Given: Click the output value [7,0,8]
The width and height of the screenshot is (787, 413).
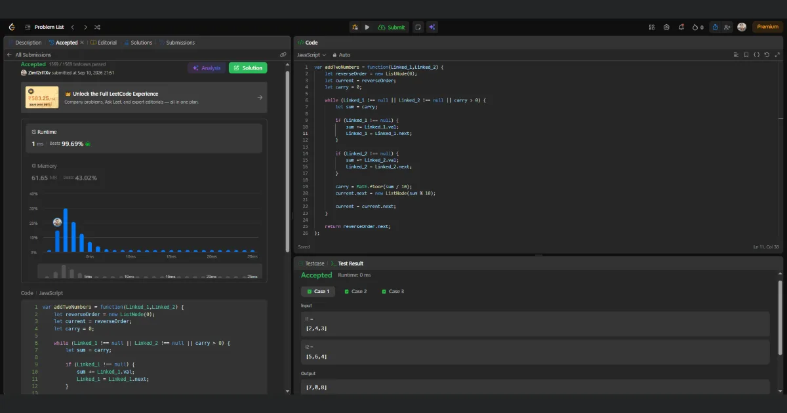Looking at the screenshot, I should pyautogui.click(x=317, y=387).
